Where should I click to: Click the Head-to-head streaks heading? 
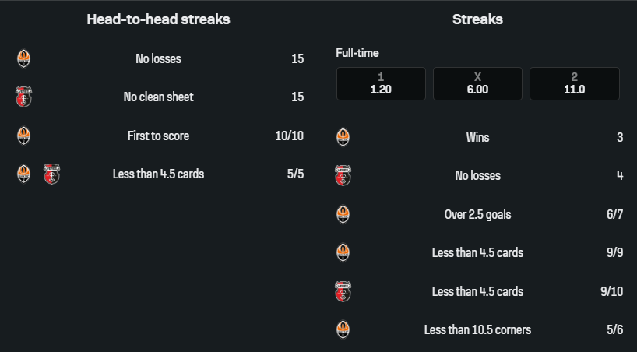coord(158,20)
